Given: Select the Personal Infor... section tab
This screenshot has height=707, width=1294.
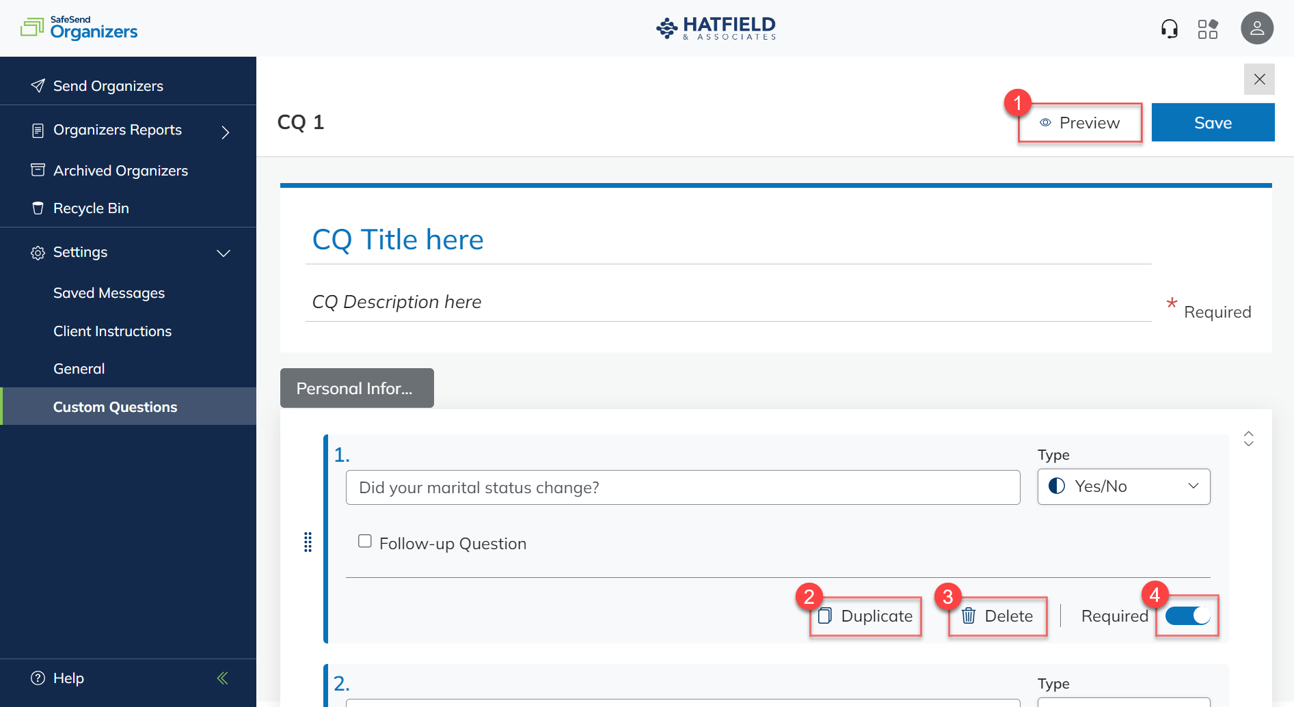Looking at the screenshot, I should [x=356, y=388].
